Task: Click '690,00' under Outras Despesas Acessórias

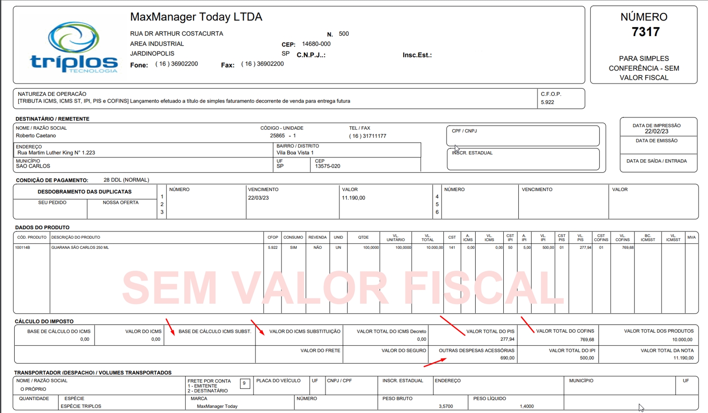Action: coord(507,358)
